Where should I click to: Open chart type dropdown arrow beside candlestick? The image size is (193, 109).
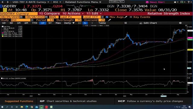(92, 23)
